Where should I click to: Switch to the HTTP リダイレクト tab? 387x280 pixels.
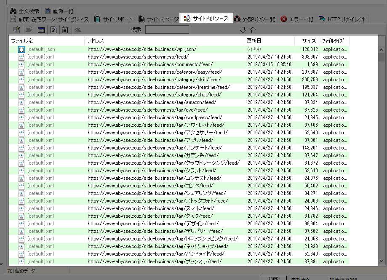click(x=342, y=19)
